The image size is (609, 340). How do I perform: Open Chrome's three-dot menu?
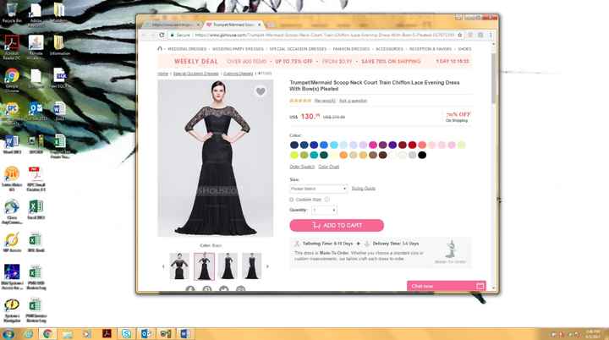coord(491,35)
